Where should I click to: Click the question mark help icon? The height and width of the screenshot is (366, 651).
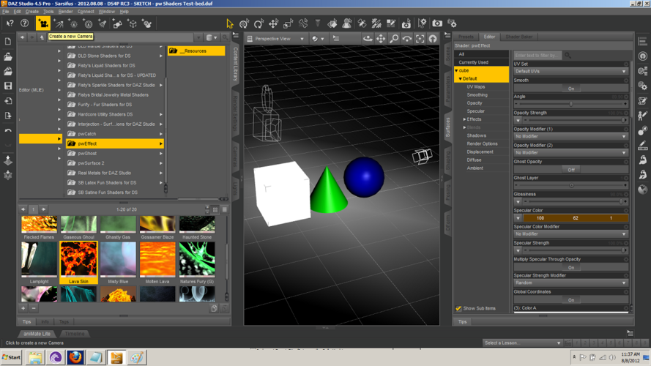[x=25, y=23]
